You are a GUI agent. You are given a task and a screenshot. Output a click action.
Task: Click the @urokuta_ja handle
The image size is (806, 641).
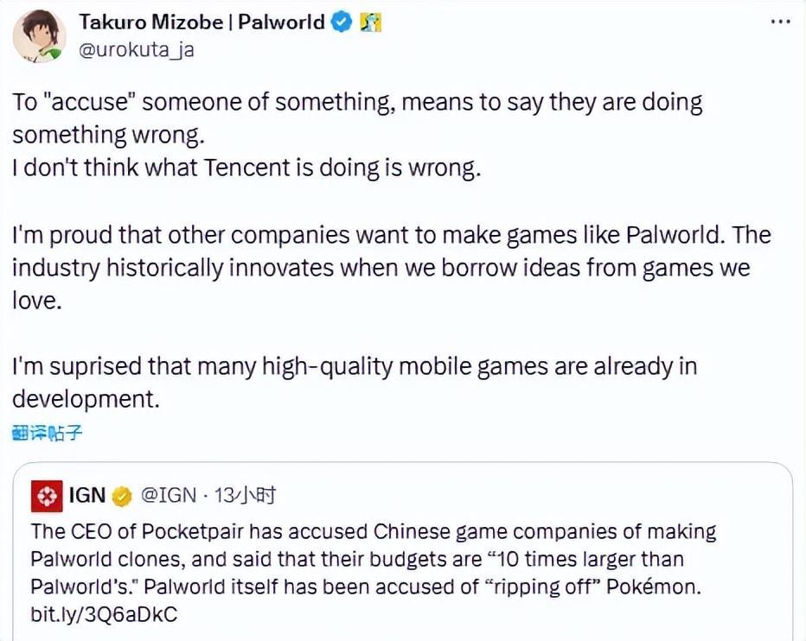coord(137,49)
